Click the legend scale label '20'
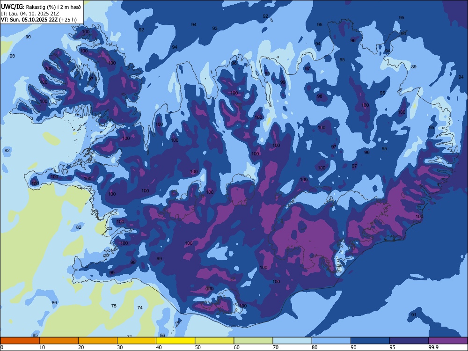The height and width of the screenshot is (351, 468). click(x=81, y=347)
